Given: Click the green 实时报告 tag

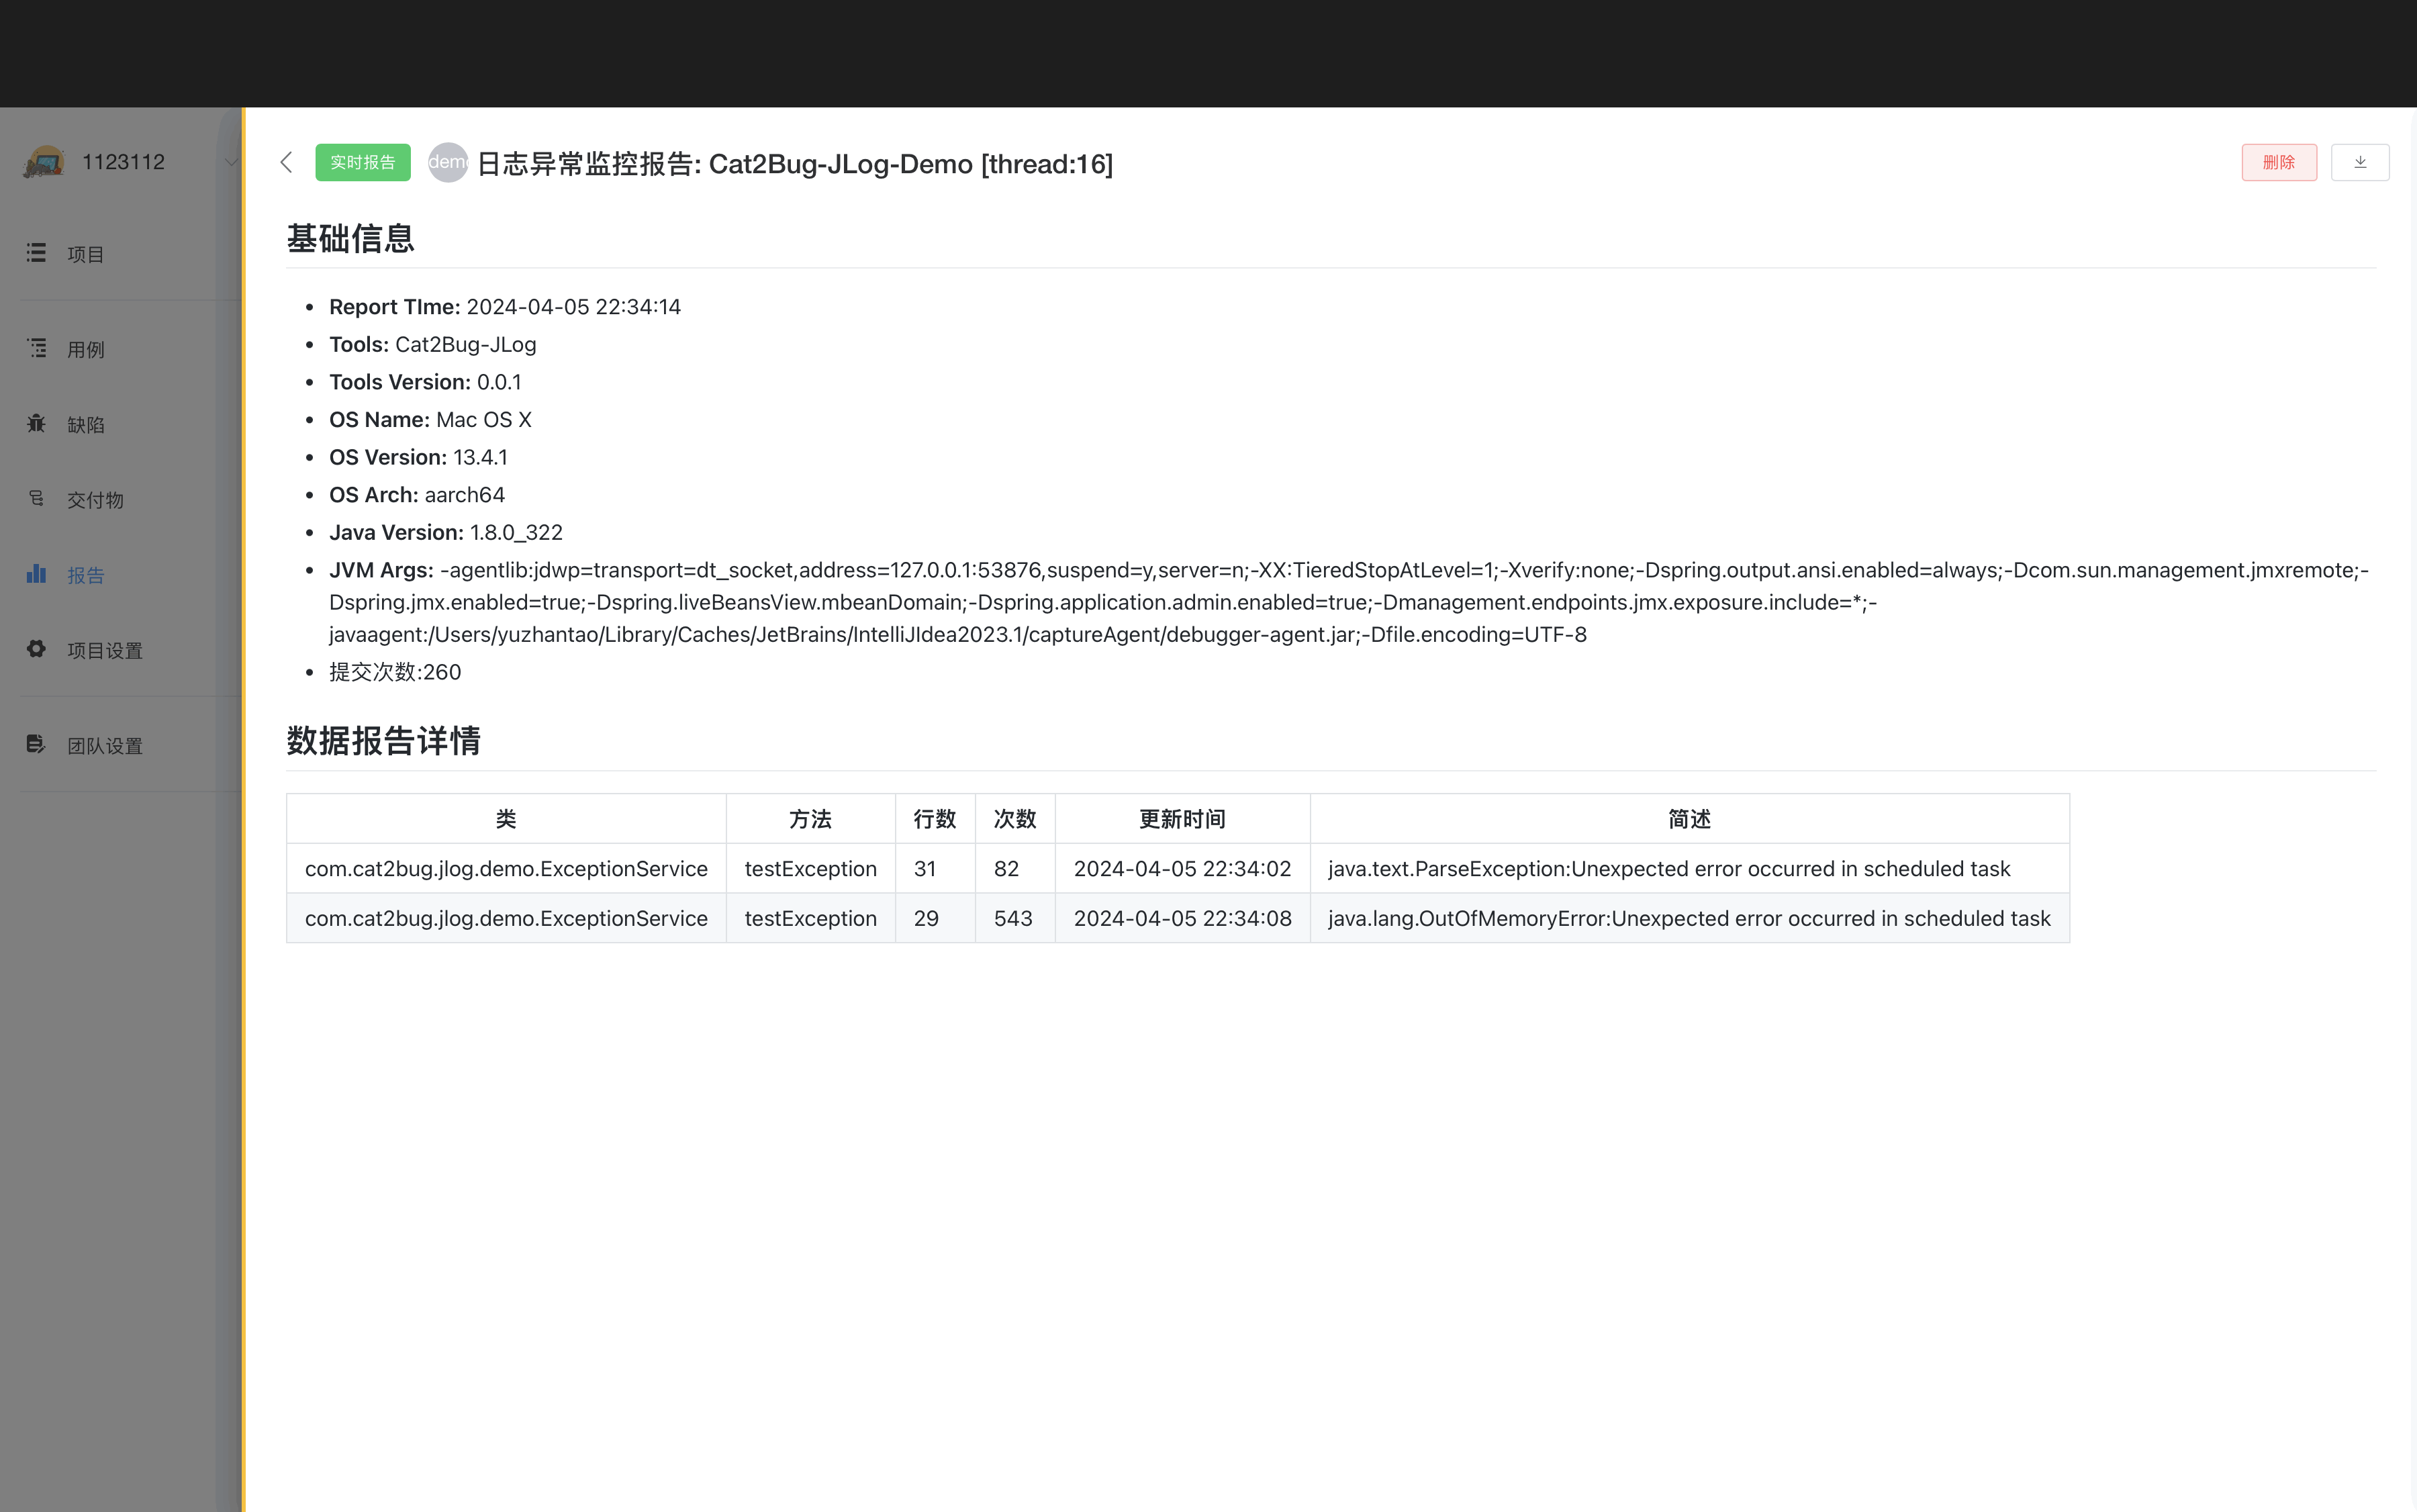Looking at the screenshot, I should (362, 162).
